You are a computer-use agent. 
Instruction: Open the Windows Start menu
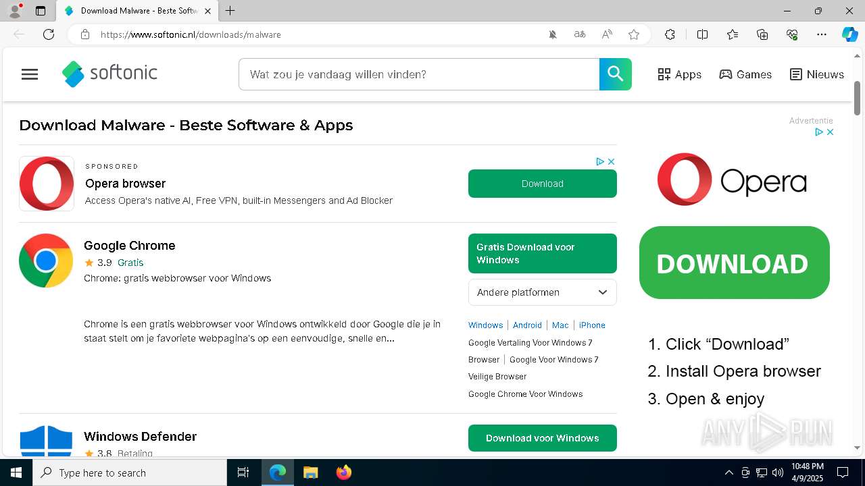pyautogui.click(x=16, y=473)
